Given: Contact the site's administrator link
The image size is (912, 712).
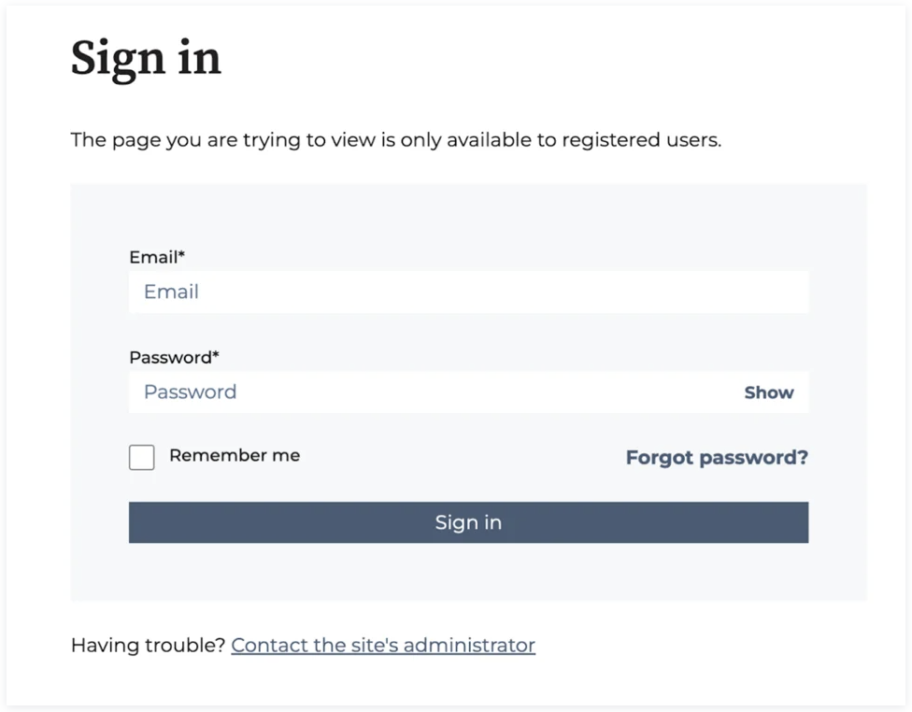Looking at the screenshot, I should click(383, 646).
